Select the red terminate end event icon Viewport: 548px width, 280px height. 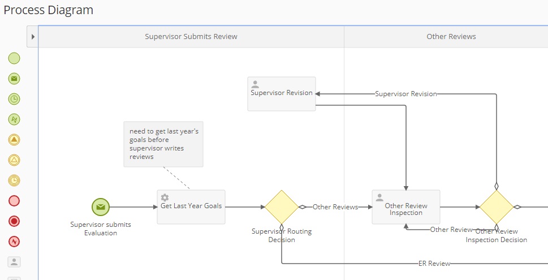14,221
